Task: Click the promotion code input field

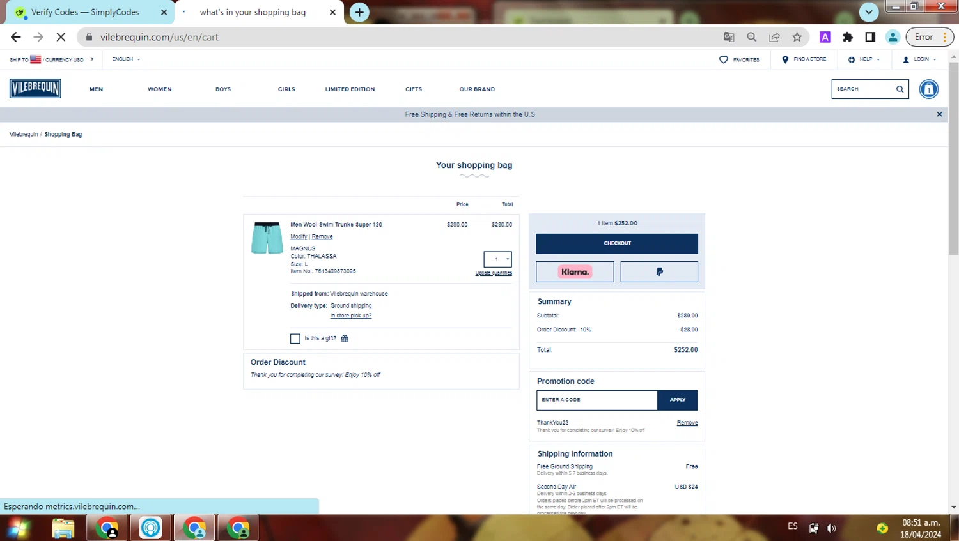Action: [596, 400]
